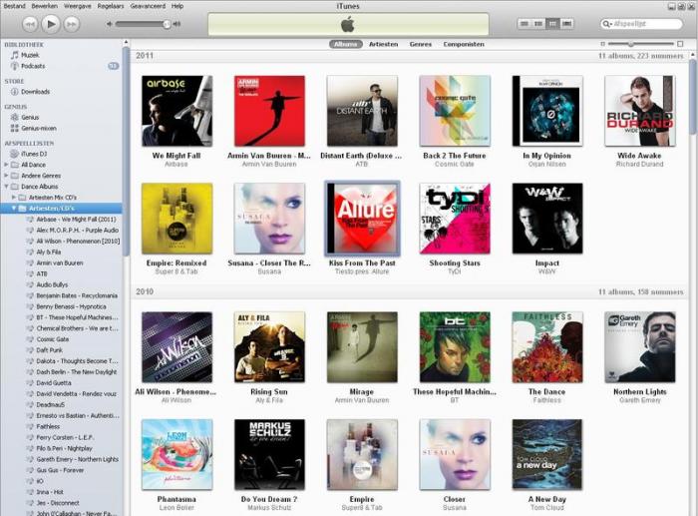Click large artwork size icon

click(680, 44)
